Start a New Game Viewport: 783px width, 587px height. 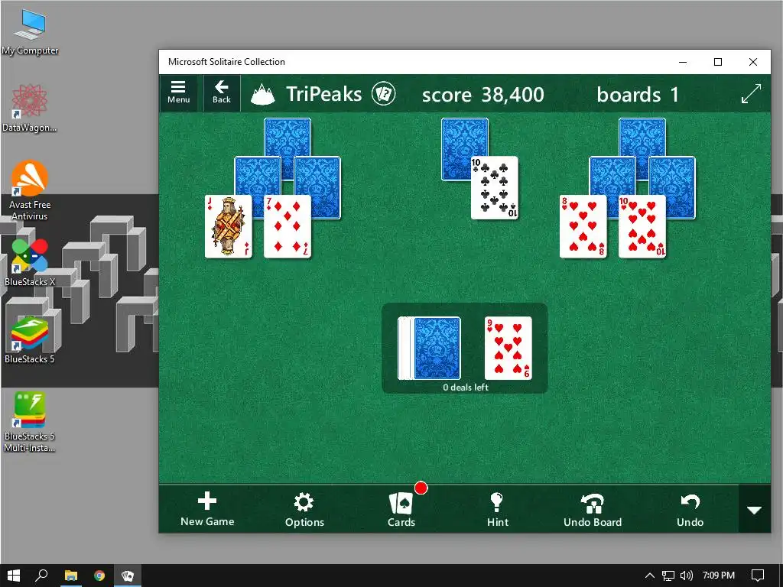click(207, 510)
